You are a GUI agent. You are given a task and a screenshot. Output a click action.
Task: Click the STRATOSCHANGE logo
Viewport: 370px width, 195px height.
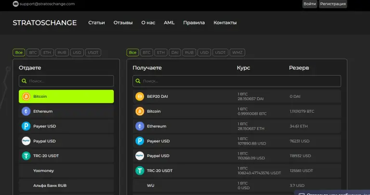point(45,23)
